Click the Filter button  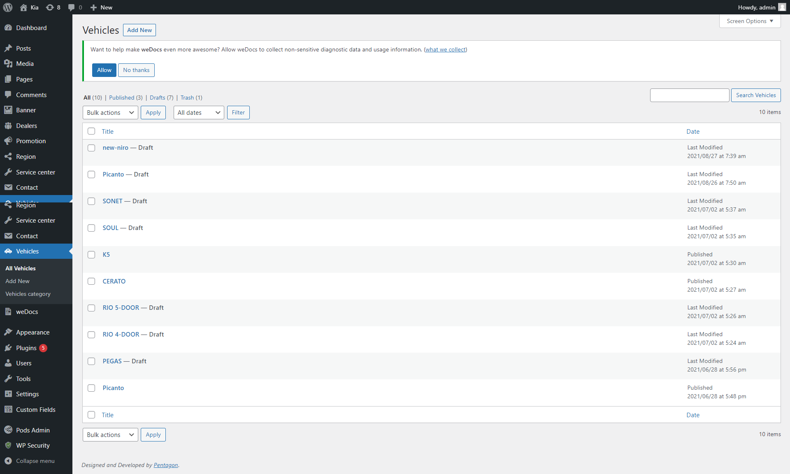tap(238, 113)
